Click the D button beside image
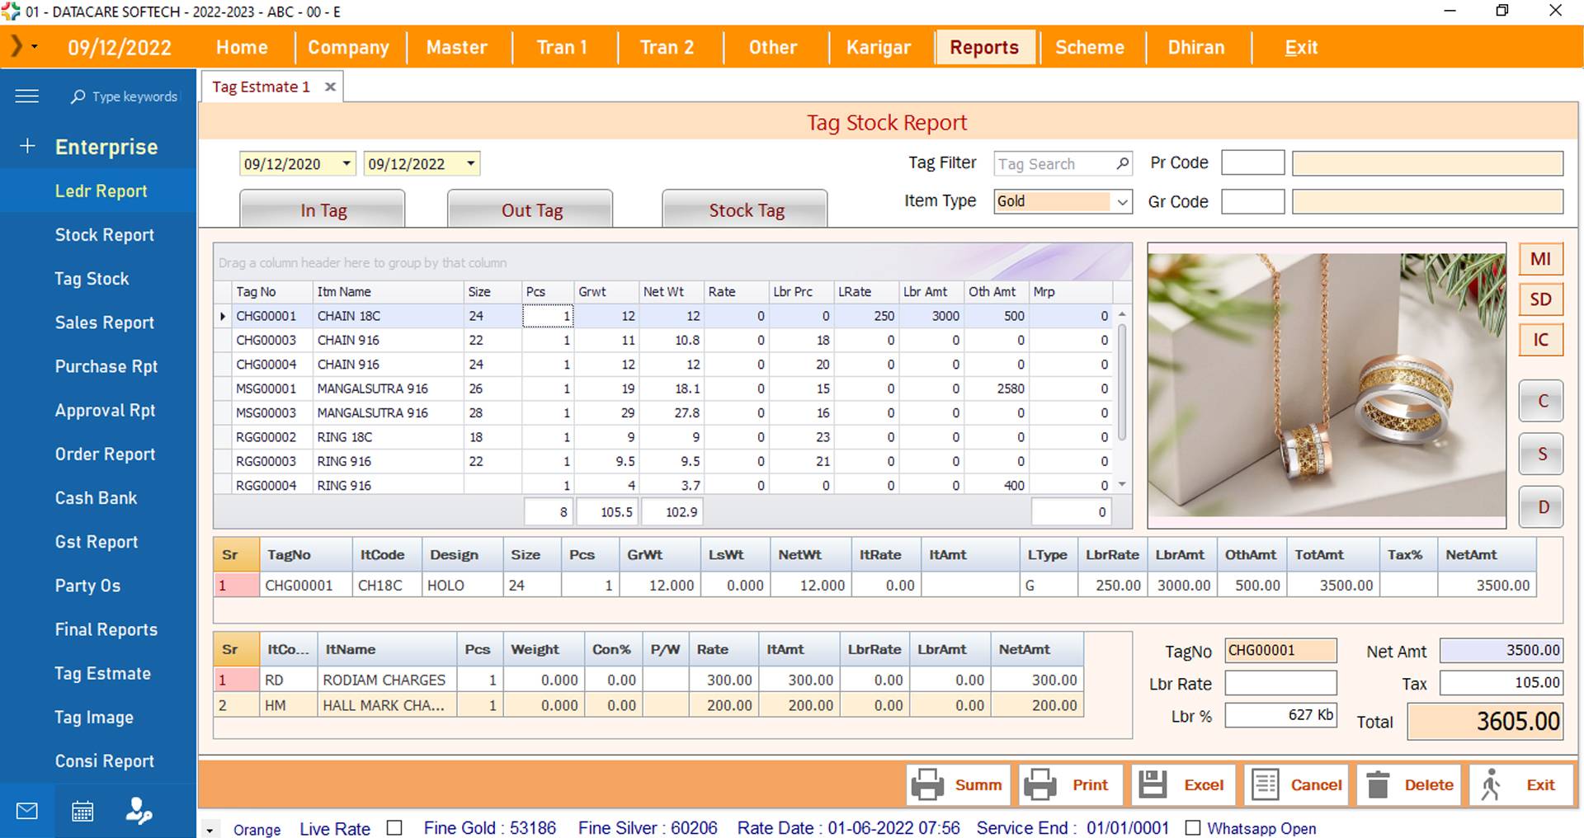1584x838 pixels. 1541,506
